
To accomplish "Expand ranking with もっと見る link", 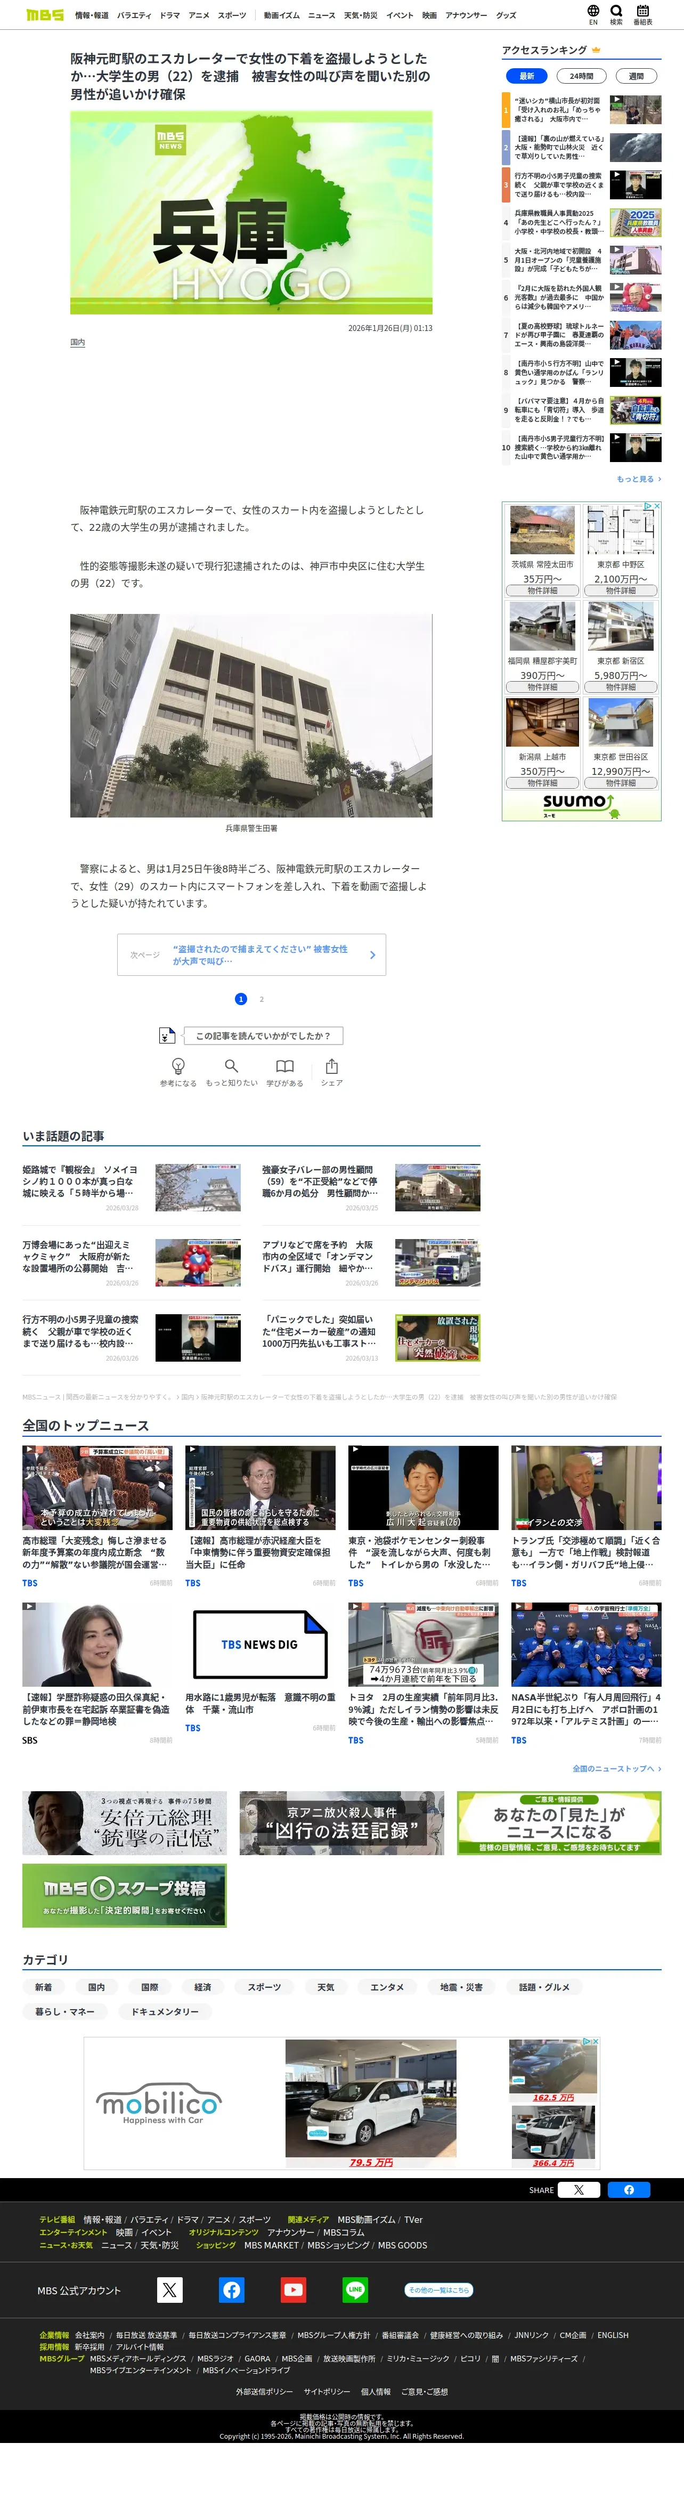I will 638,479.
